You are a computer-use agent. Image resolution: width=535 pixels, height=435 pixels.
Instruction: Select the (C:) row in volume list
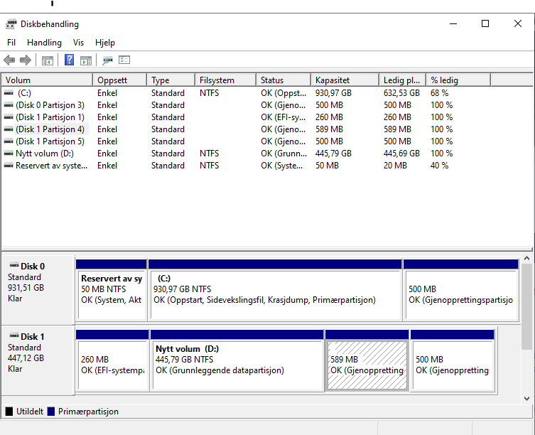[25, 93]
